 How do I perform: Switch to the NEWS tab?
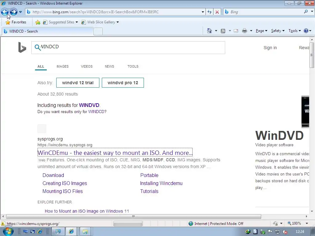(x=109, y=66)
